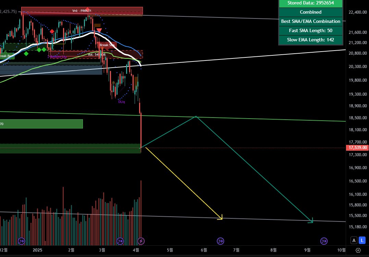Click 16,900.00 on the price axis
The image size is (369, 257).
pos(358,167)
